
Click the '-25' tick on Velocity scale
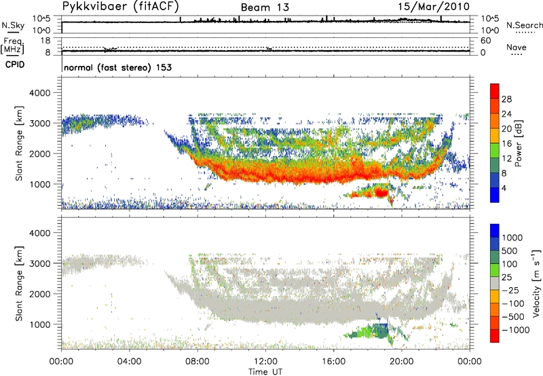pos(510,290)
